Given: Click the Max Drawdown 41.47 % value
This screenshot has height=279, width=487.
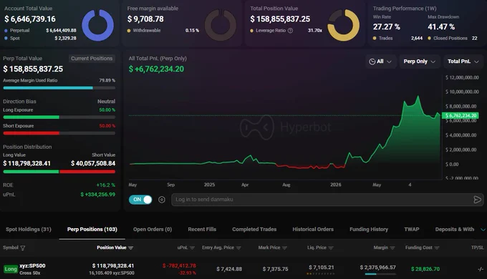Looking at the screenshot, I should 441,27.
